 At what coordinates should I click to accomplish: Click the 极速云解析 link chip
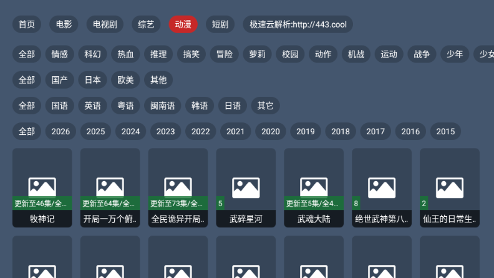click(x=298, y=24)
